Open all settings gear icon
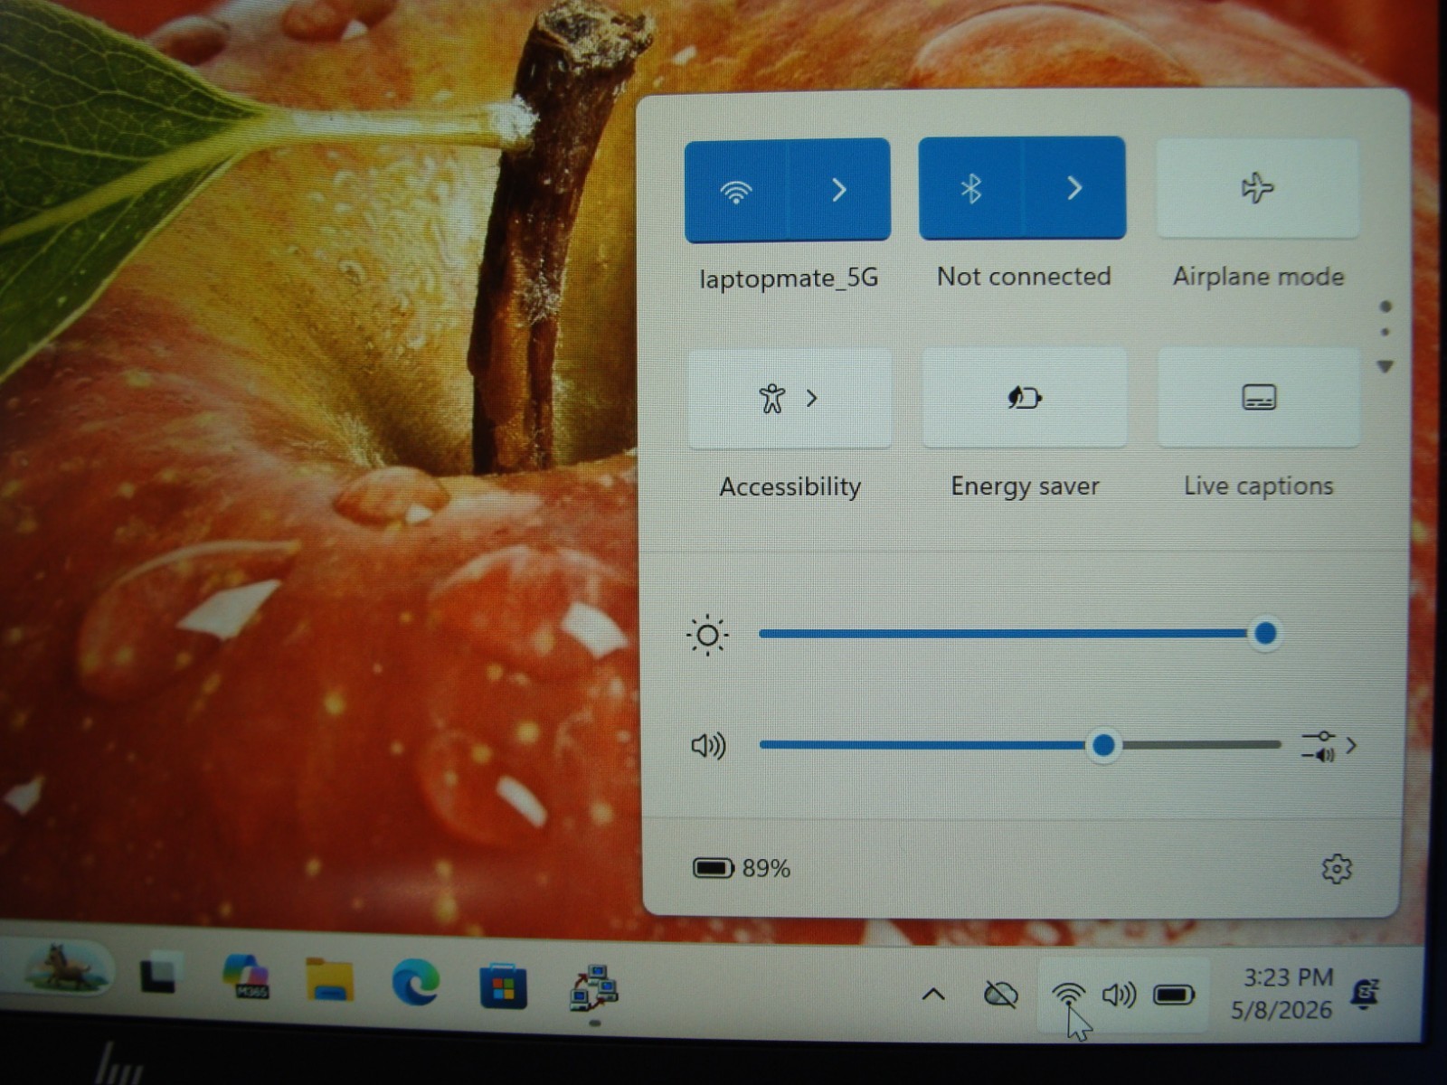Image resolution: width=1447 pixels, height=1085 pixels. point(1337,869)
